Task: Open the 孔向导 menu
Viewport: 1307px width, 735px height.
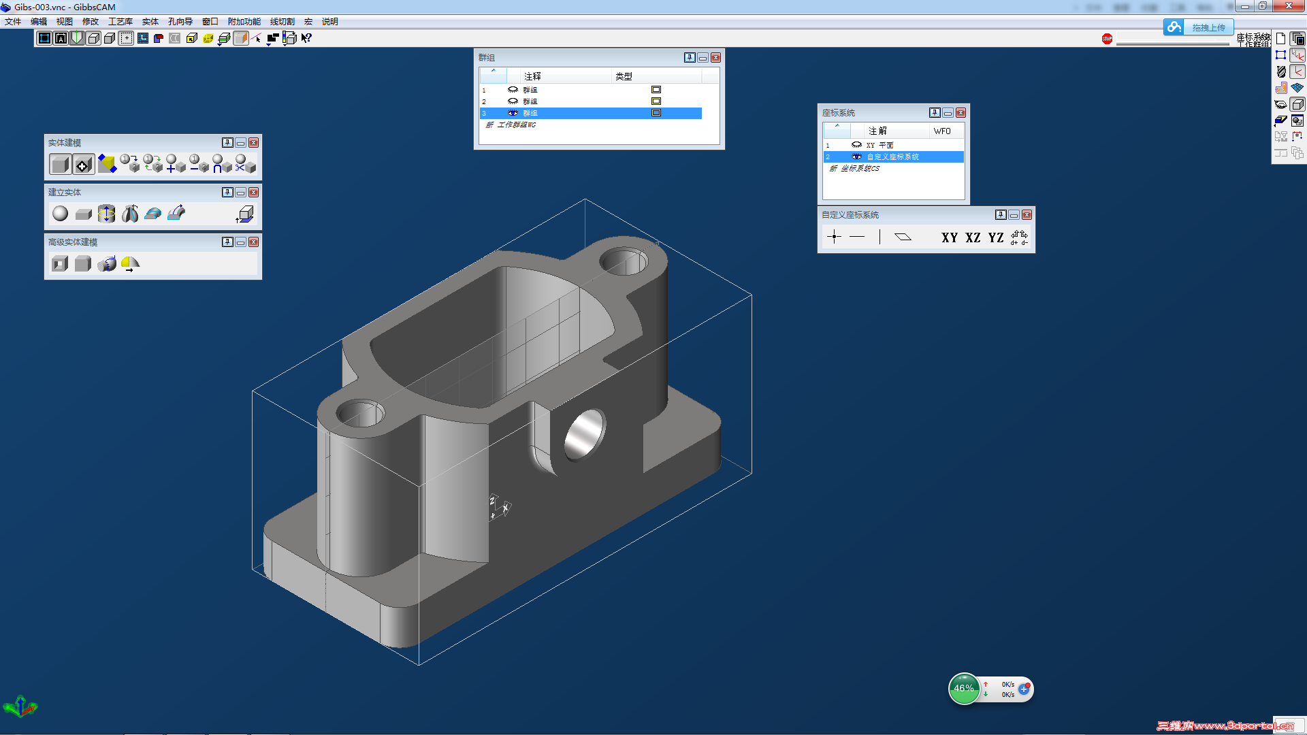Action: click(180, 22)
